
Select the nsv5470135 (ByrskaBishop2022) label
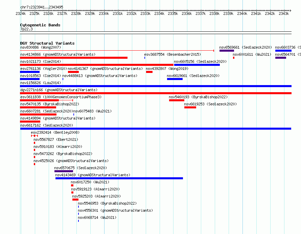pos(50,104)
